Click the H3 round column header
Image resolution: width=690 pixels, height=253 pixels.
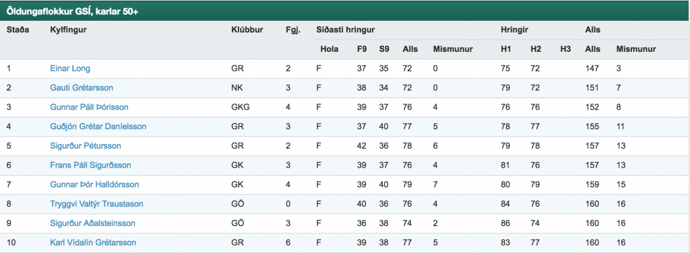(565, 49)
